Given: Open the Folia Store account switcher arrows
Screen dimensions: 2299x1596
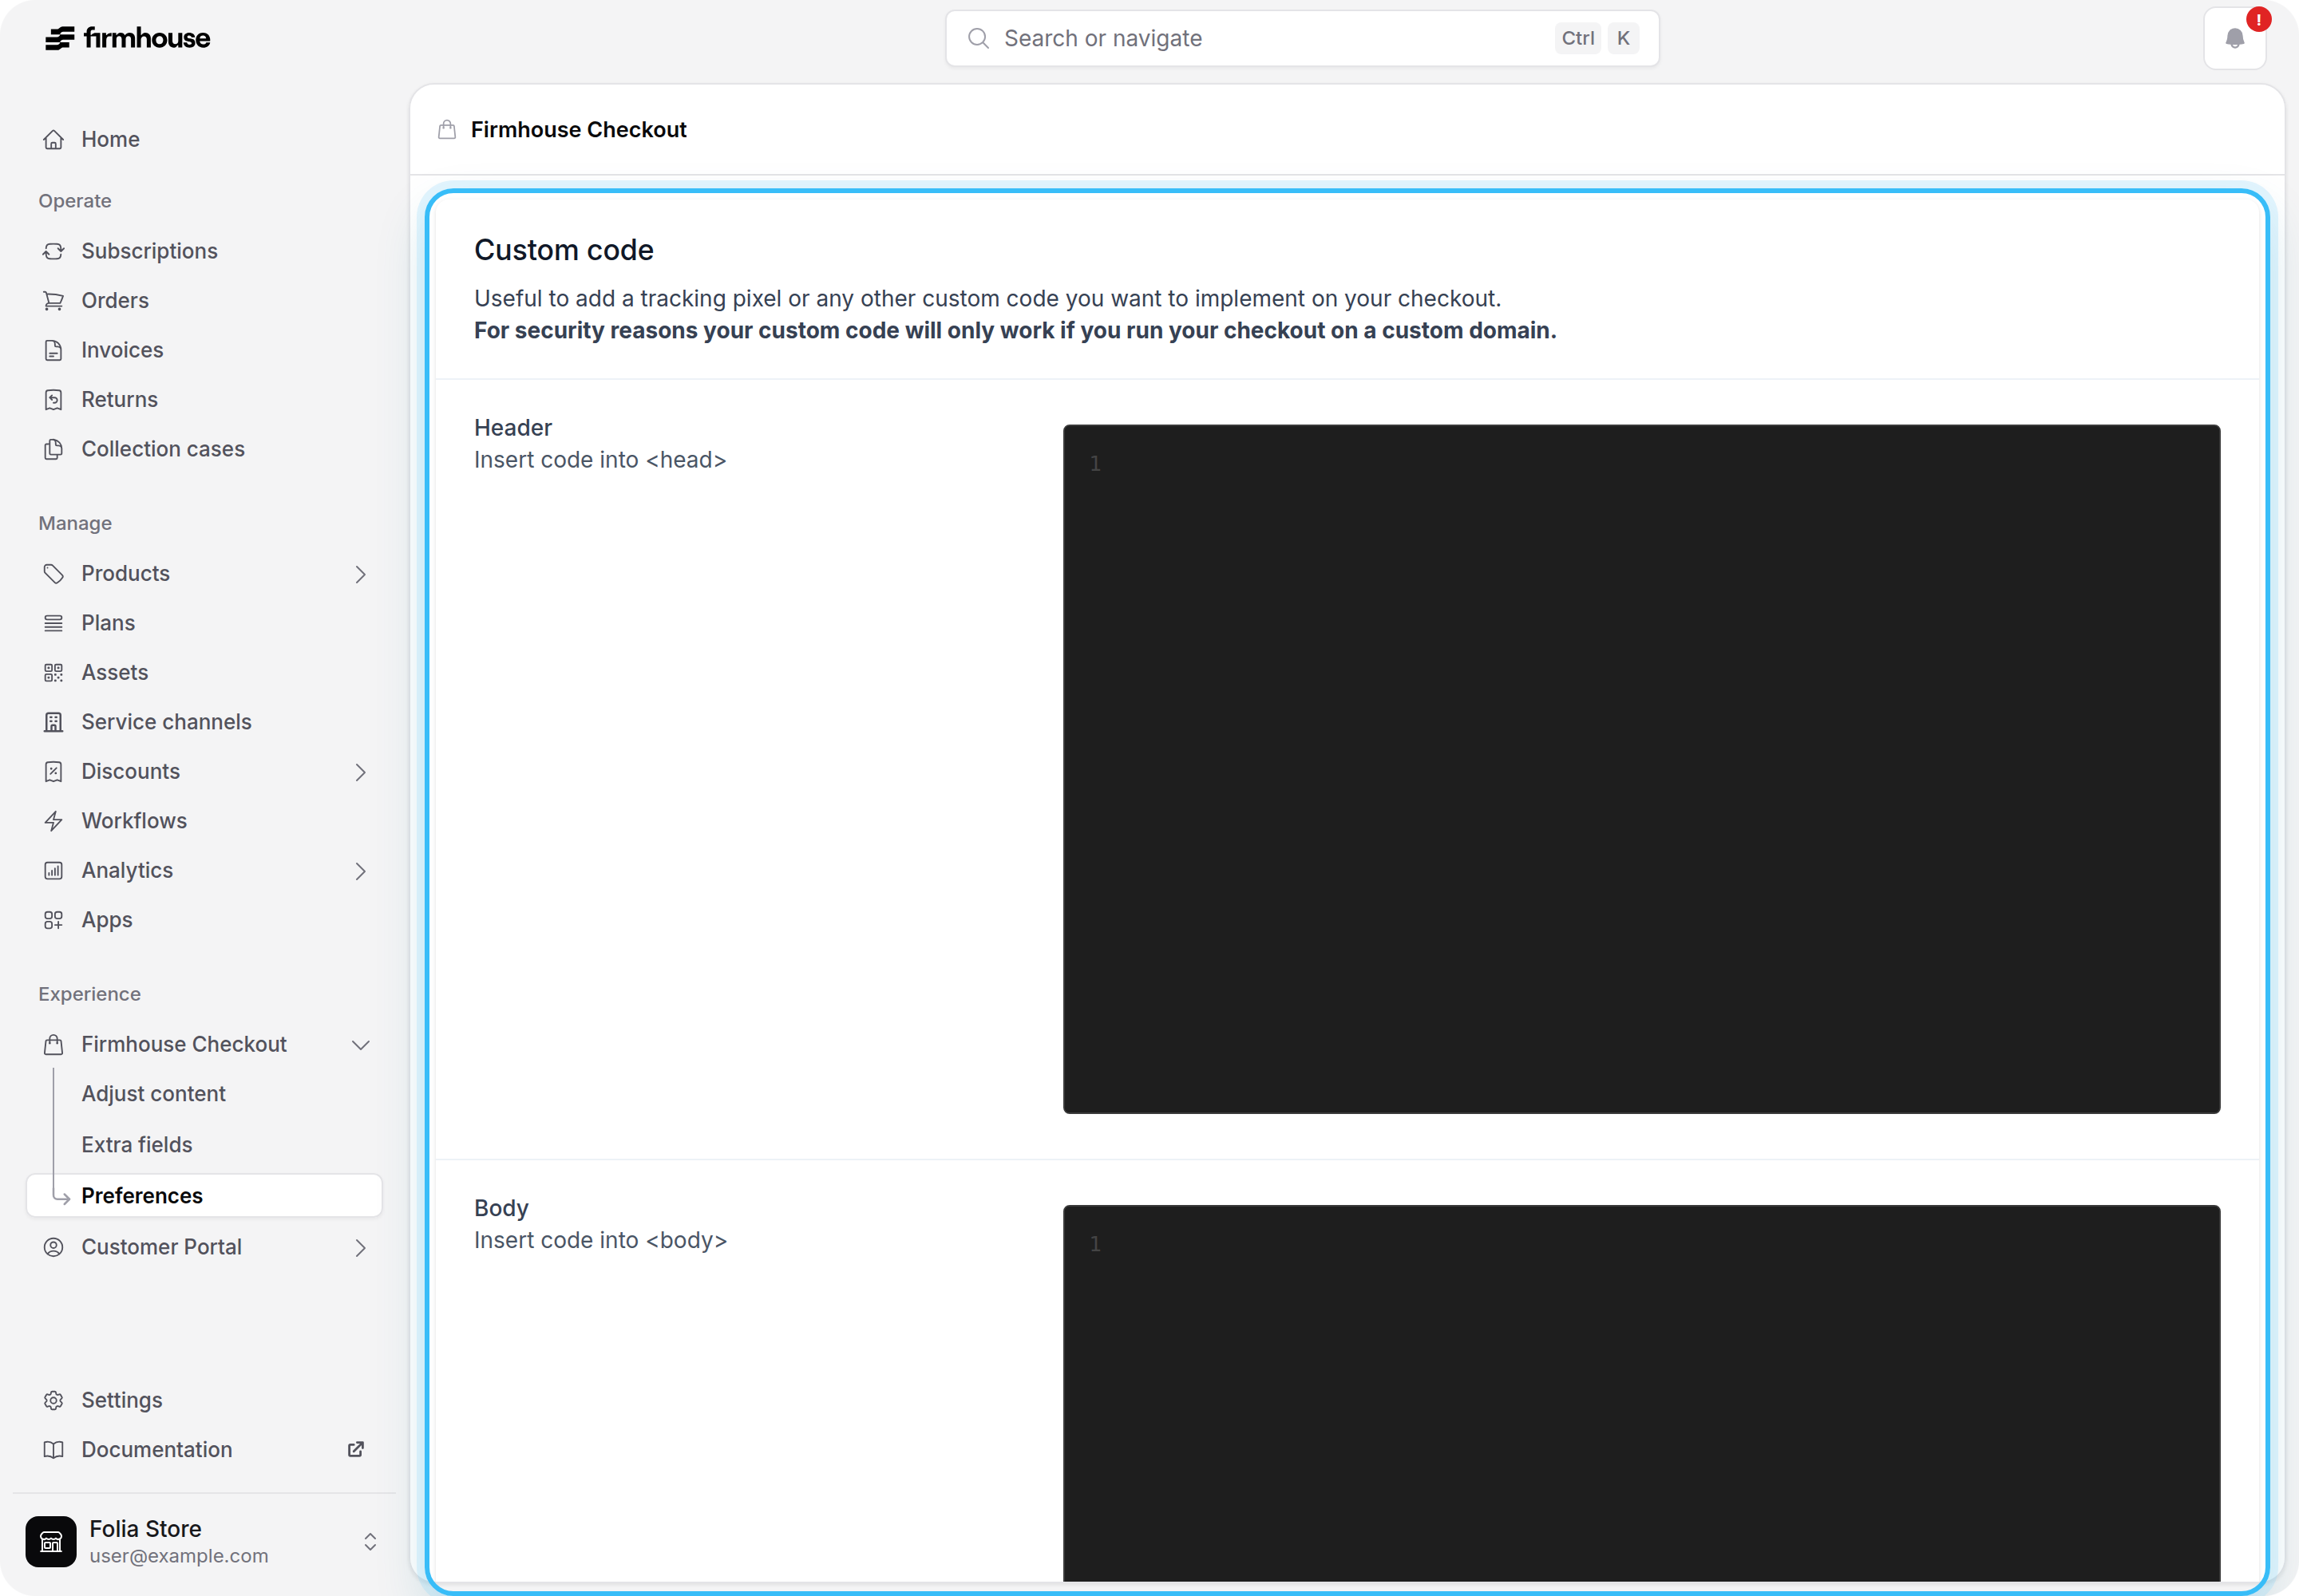Looking at the screenshot, I should click(370, 1541).
